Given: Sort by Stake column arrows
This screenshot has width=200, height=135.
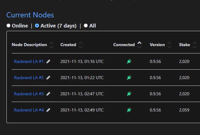Looking at the screenshot, I should tap(194, 45).
